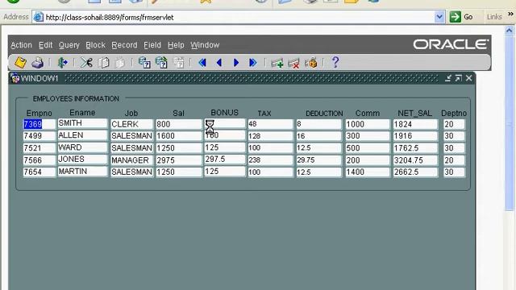Click the browser vertical scrollbar thumb

coord(509,123)
